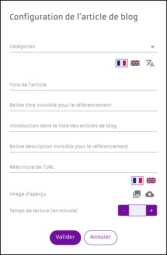Switch to the English flag above Titre de l'article
Screen dimensions: 167x255
click(135, 63)
